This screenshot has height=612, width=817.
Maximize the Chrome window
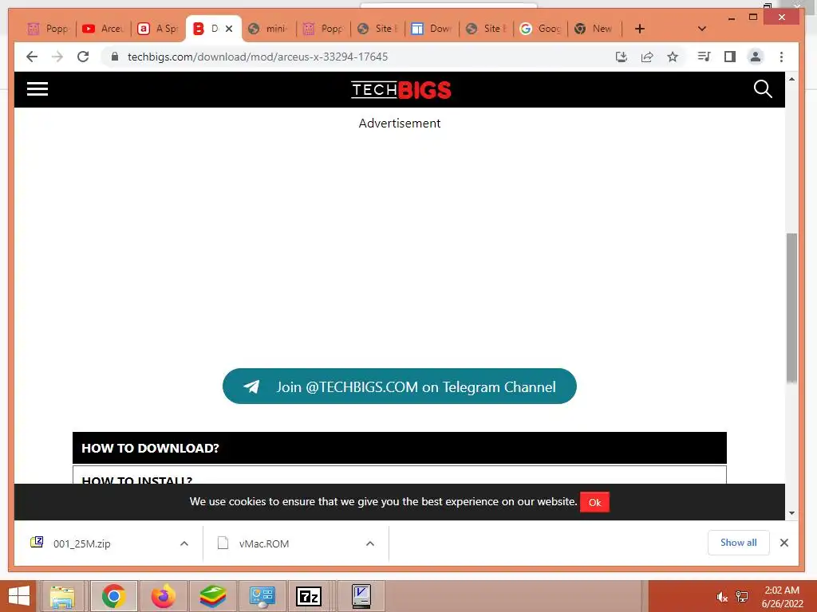click(753, 18)
